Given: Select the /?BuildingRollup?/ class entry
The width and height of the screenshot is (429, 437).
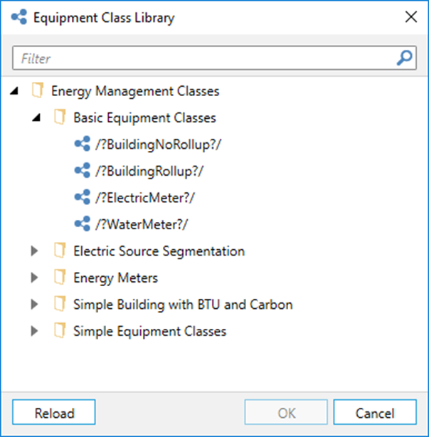Looking at the screenshot, I should pos(149,171).
